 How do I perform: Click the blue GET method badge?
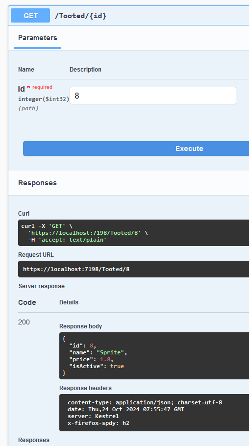30,16
